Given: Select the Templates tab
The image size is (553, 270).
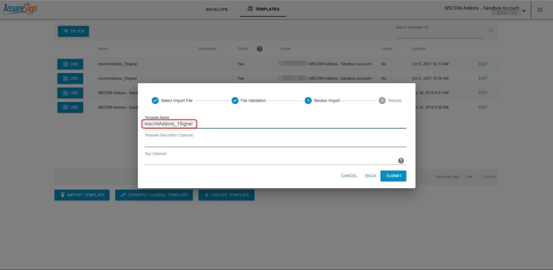Looking at the screenshot, I should coord(263,9).
